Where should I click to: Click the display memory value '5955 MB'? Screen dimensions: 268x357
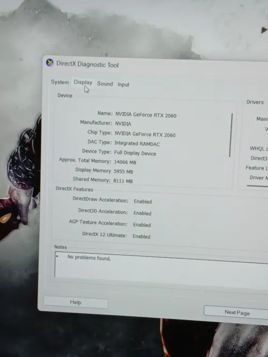[x=123, y=172]
